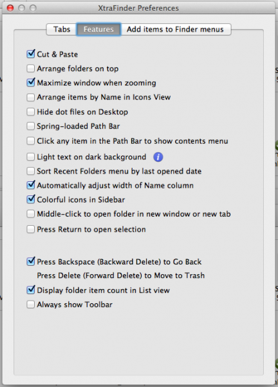
Task: Enable Click any item in Path Bar option
Action: [x=30, y=141]
